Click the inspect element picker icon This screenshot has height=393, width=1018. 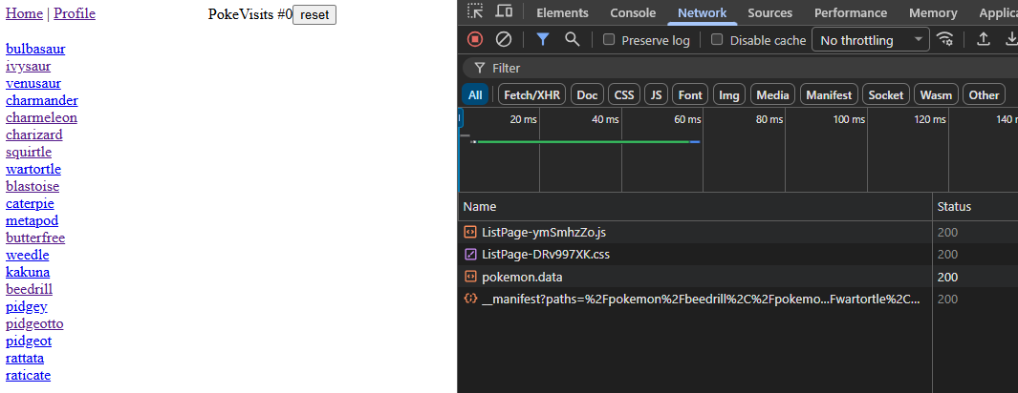pyautogui.click(x=475, y=12)
